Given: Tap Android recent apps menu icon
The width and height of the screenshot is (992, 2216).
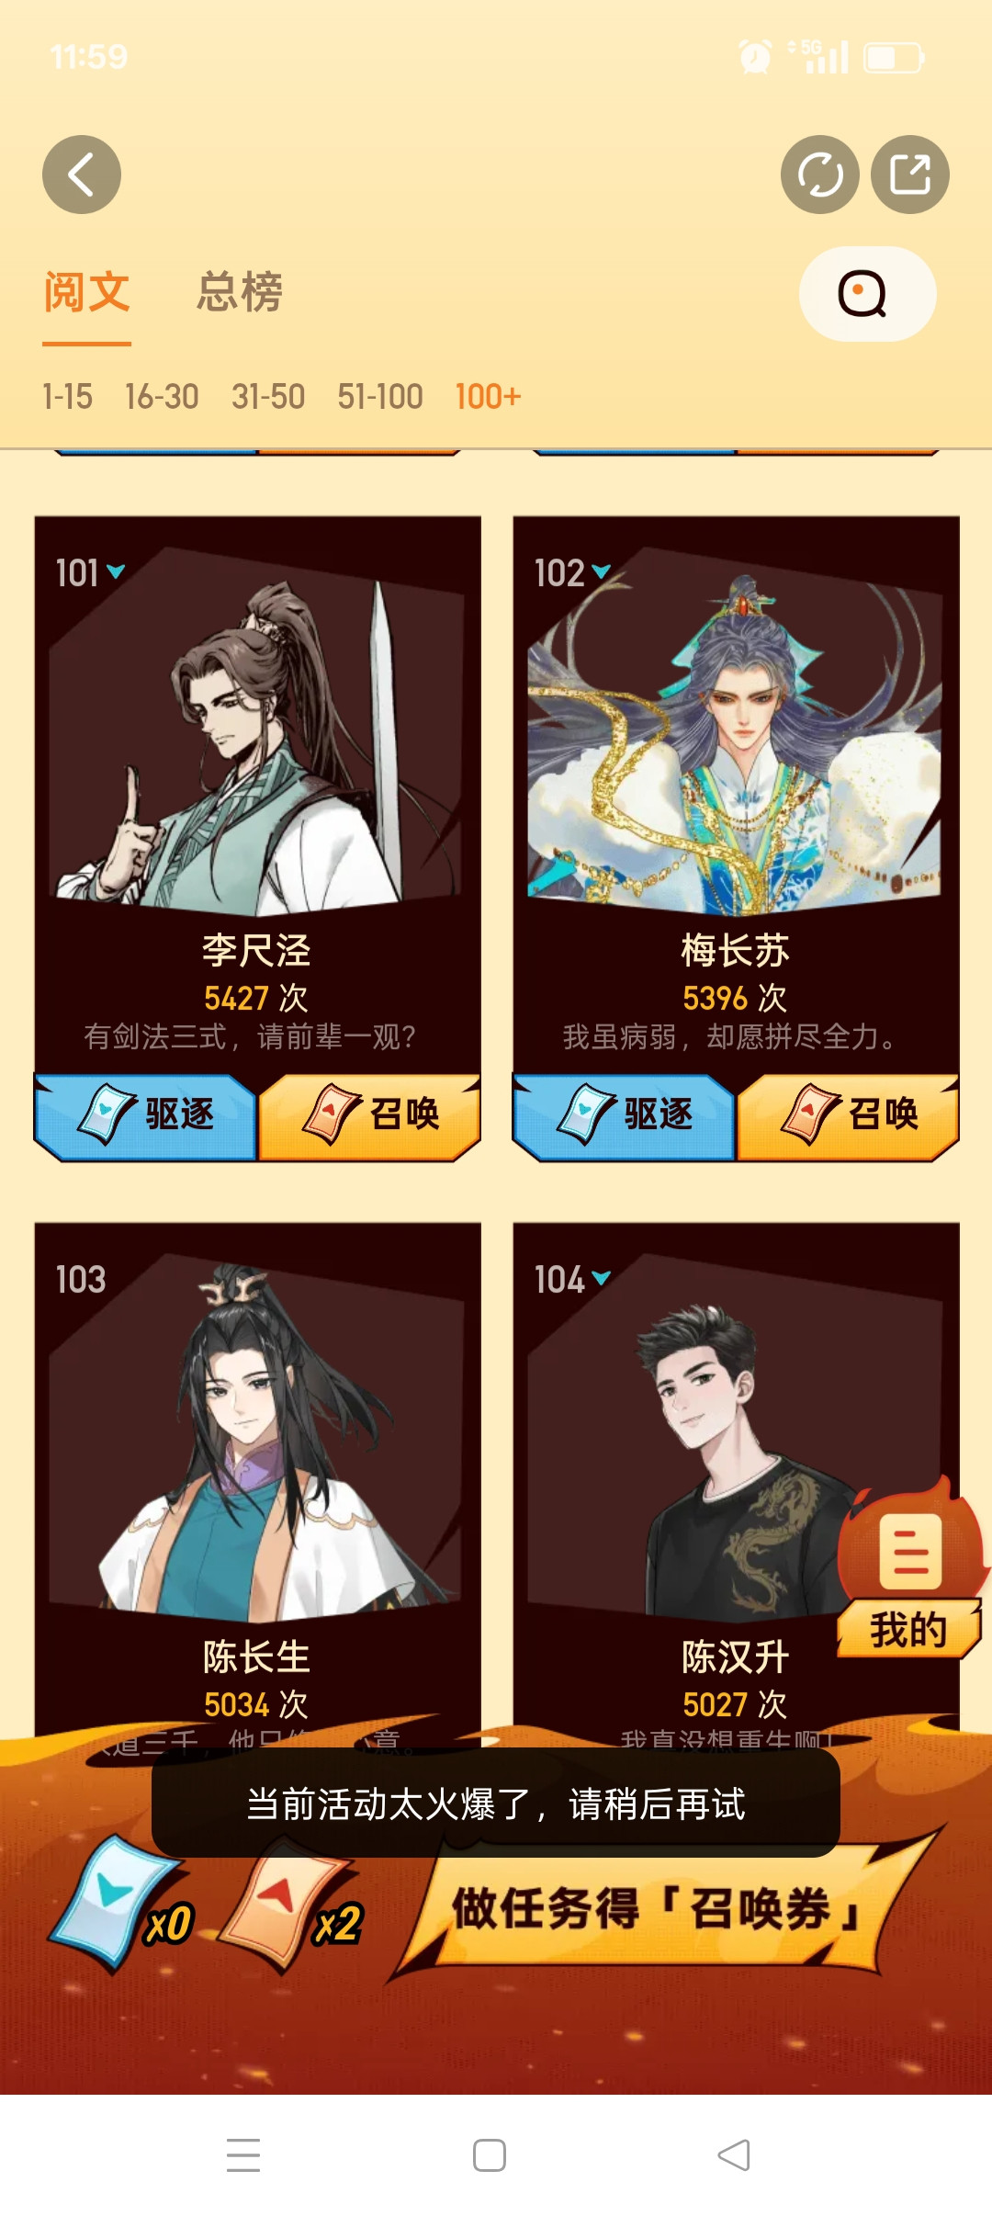Looking at the screenshot, I should 243,2155.
